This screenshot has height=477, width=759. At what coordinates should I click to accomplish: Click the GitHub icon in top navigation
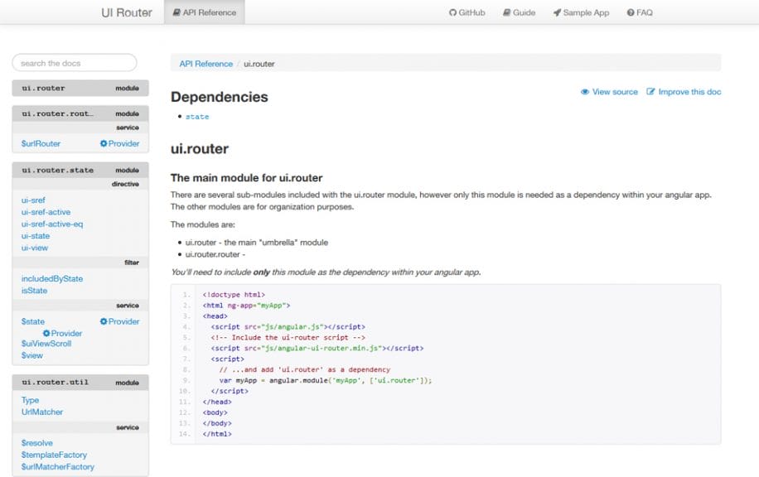(452, 13)
